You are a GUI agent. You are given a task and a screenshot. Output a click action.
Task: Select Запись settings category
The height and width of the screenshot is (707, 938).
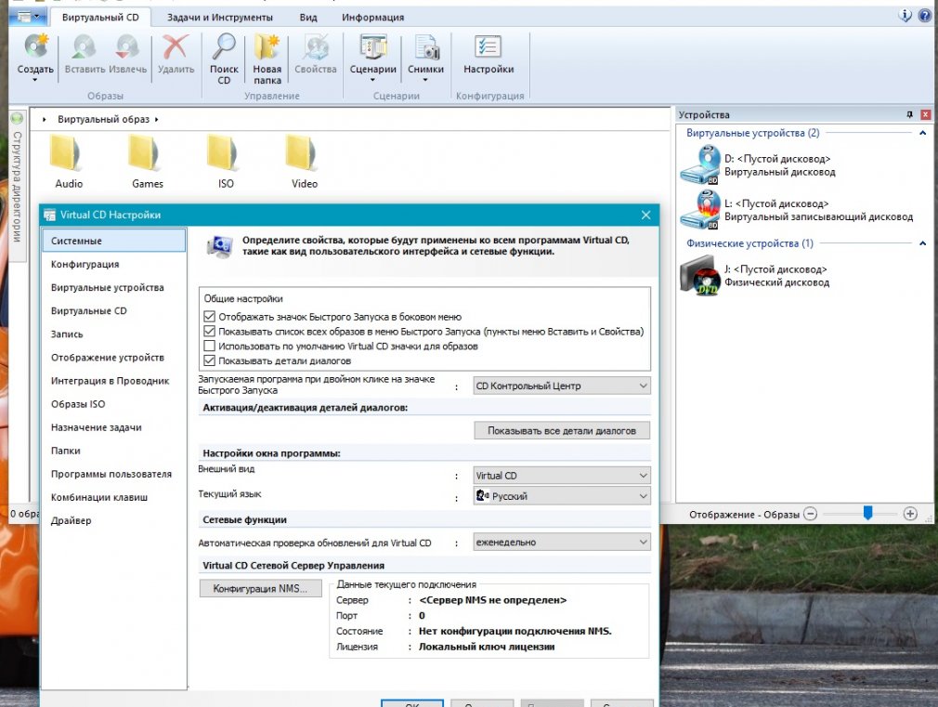click(114, 334)
